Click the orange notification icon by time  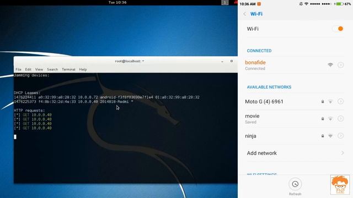point(259,4)
